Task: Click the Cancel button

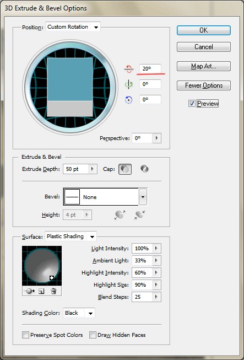Action: [204, 47]
